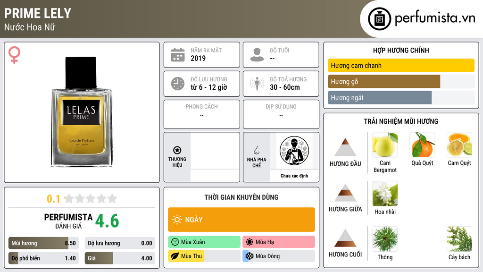The width and height of the screenshot is (483, 272).
Task: Click the Hương gỗ accord bar
Action: coord(401,81)
